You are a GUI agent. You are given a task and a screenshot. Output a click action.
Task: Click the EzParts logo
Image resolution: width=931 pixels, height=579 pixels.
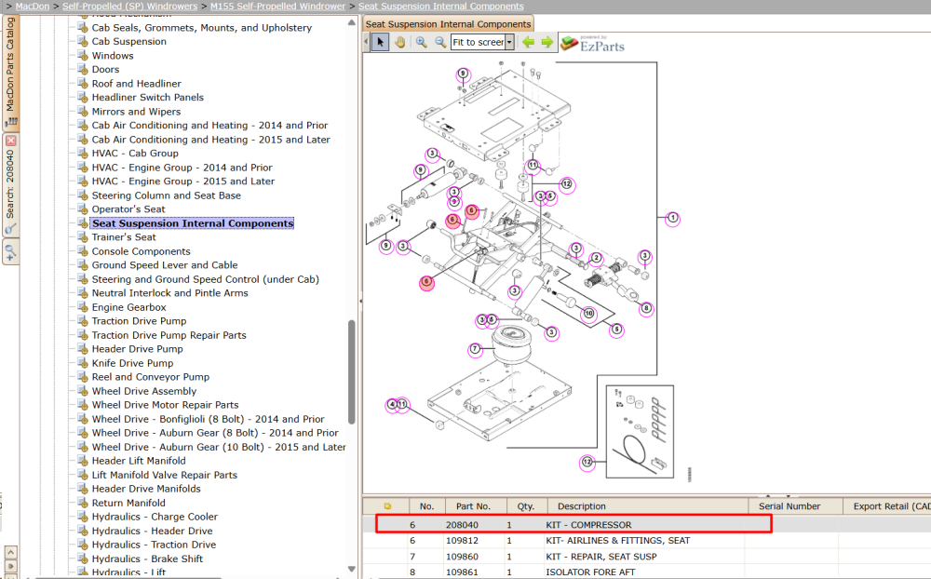click(592, 44)
